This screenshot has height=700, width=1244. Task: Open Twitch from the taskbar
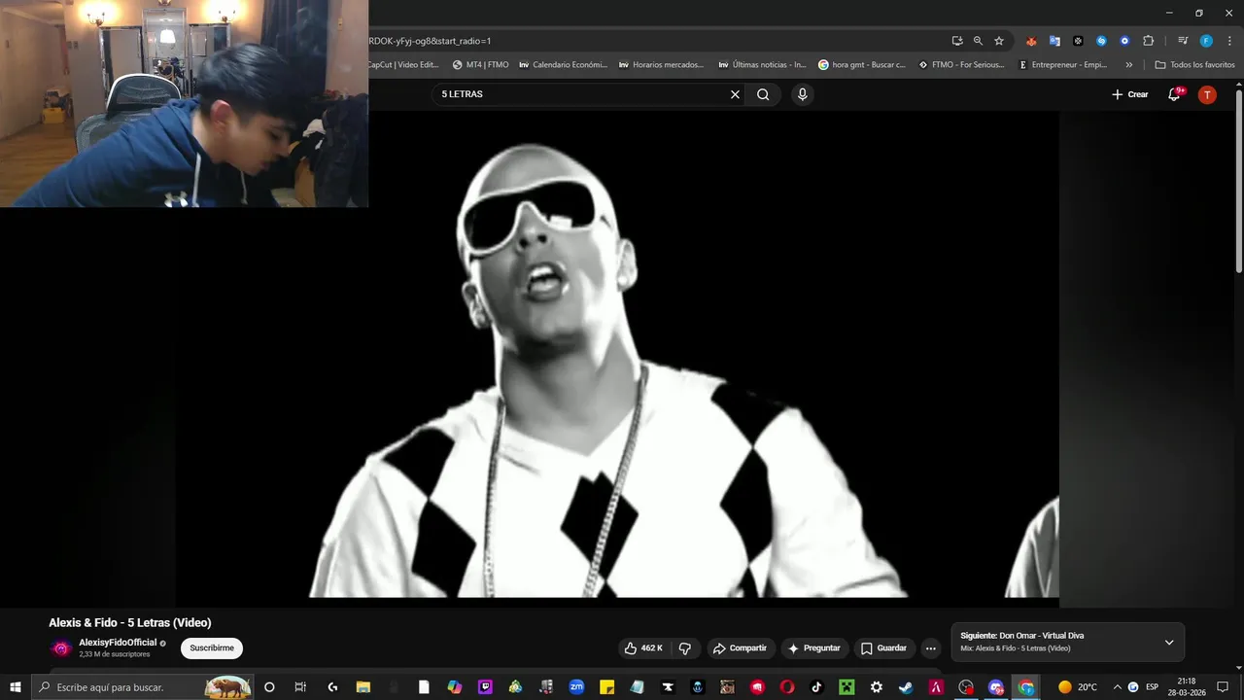(x=485, y=687)
